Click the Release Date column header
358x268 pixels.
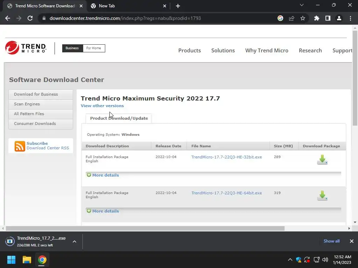coord(168,146)
